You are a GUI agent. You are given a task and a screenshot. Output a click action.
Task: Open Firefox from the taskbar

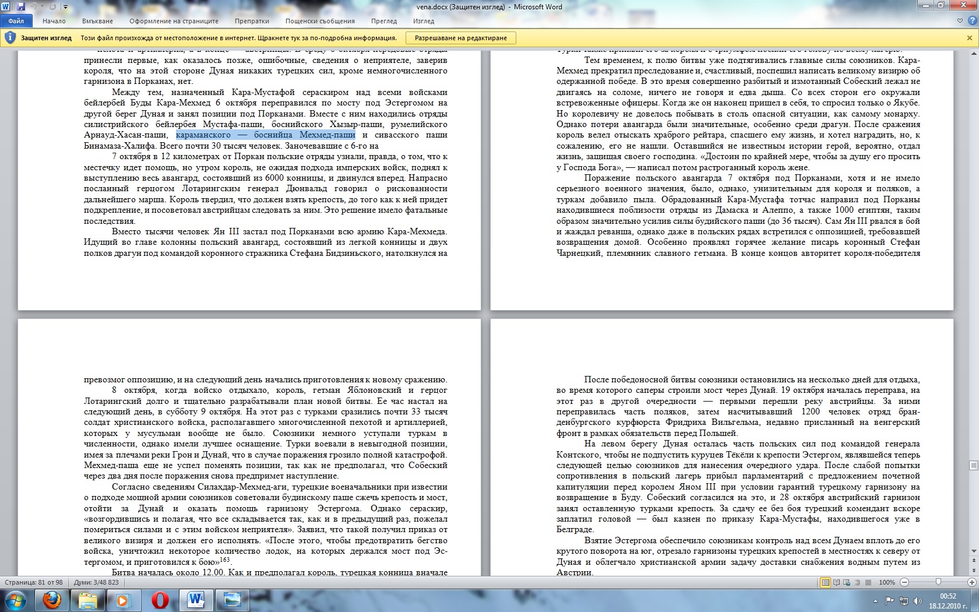52,600
